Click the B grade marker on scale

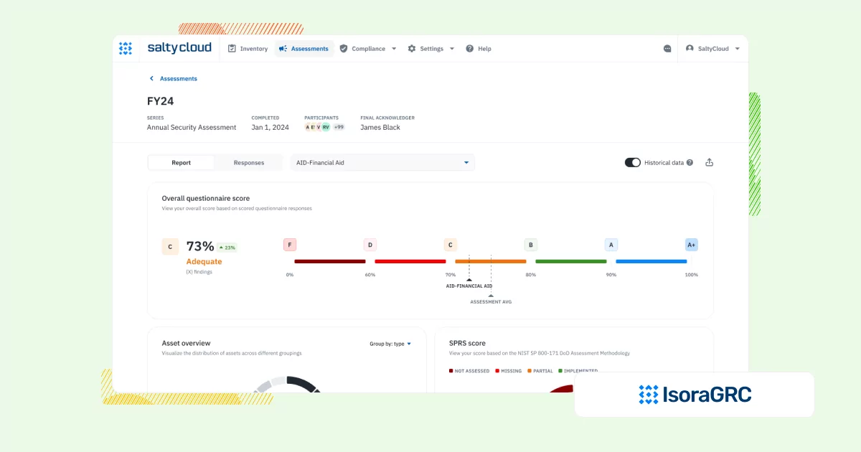coord(531,245)
